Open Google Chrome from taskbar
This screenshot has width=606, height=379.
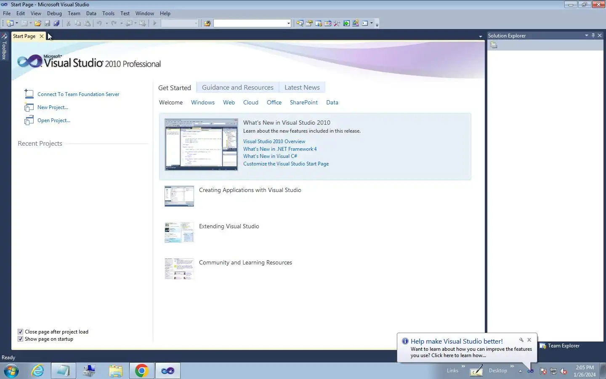141,371
